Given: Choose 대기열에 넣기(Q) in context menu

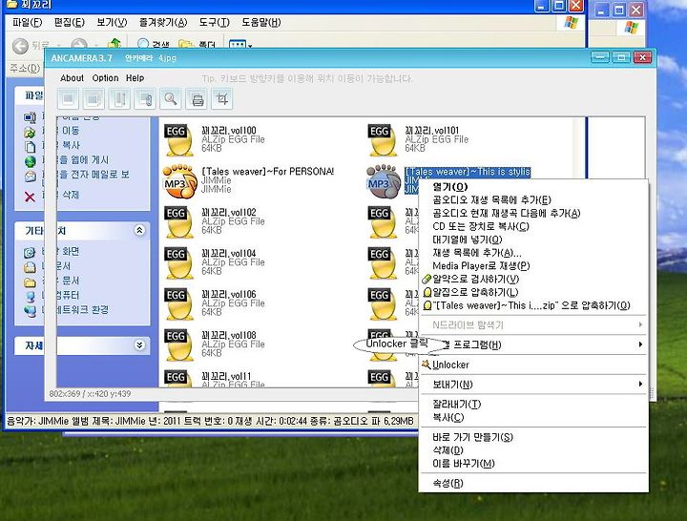Looking at the screenshot, I should click(533, 240).
